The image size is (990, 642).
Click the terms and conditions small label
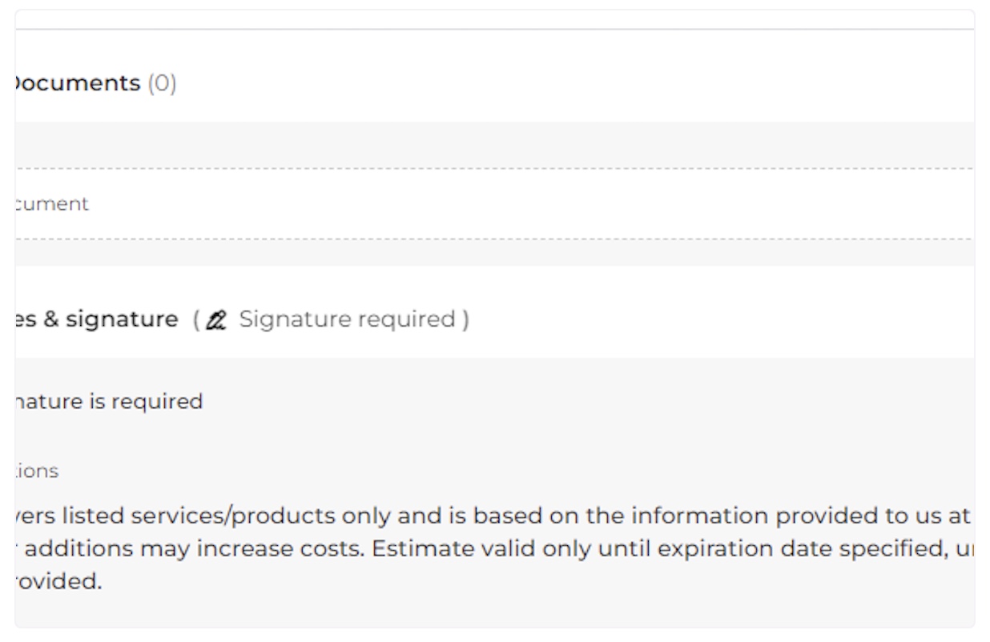pos(36,471)
